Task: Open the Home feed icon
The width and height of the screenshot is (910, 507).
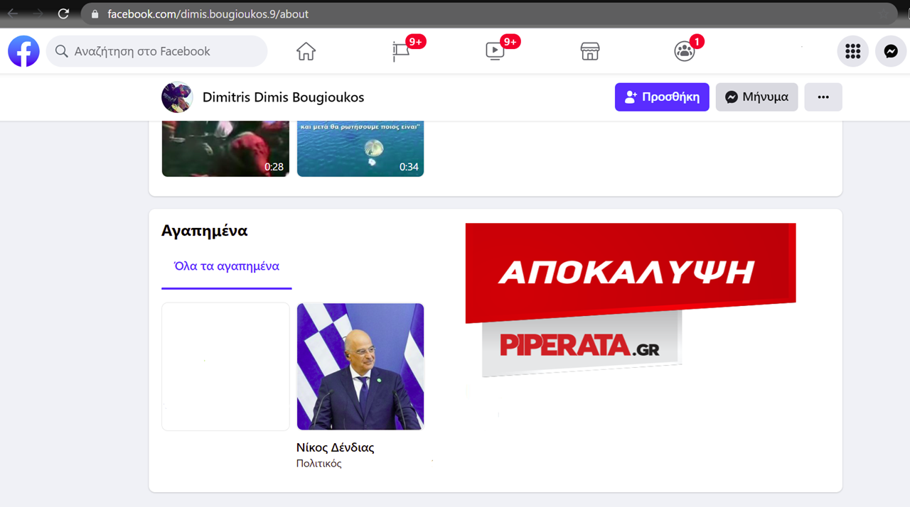Action: point(306,52)
